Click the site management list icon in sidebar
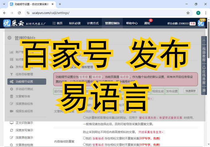210x147 pixels. coord(11,59)
